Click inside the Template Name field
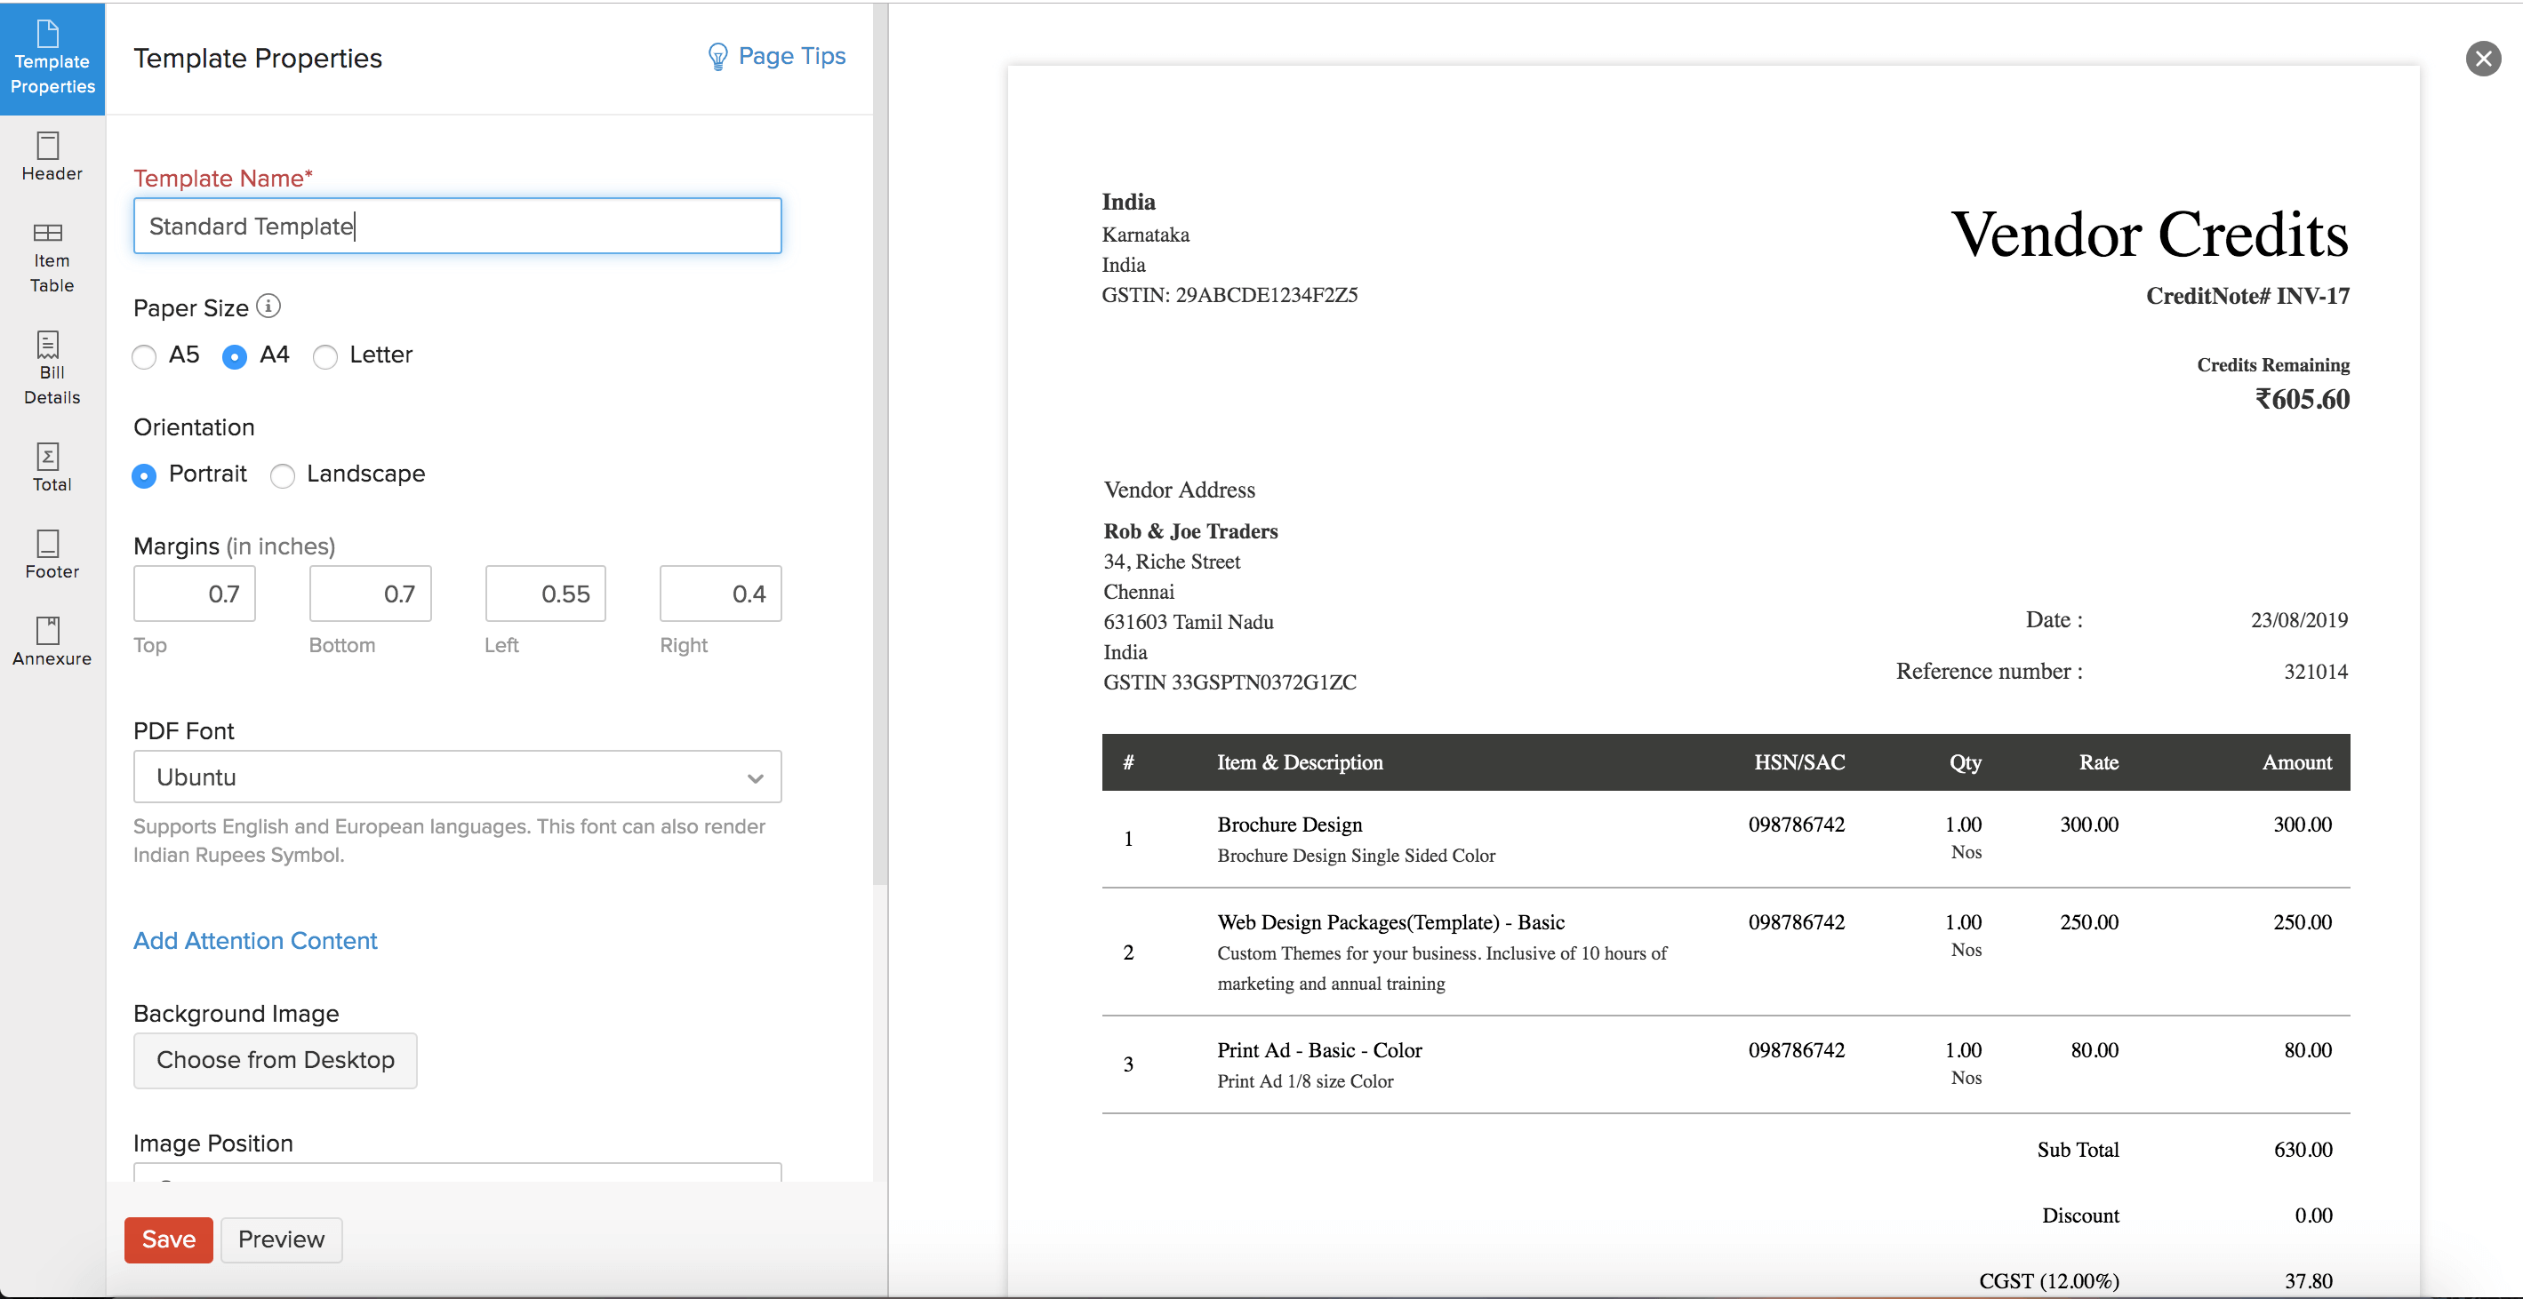This screenshot has height=1299, width=2523. coord(456,227)
